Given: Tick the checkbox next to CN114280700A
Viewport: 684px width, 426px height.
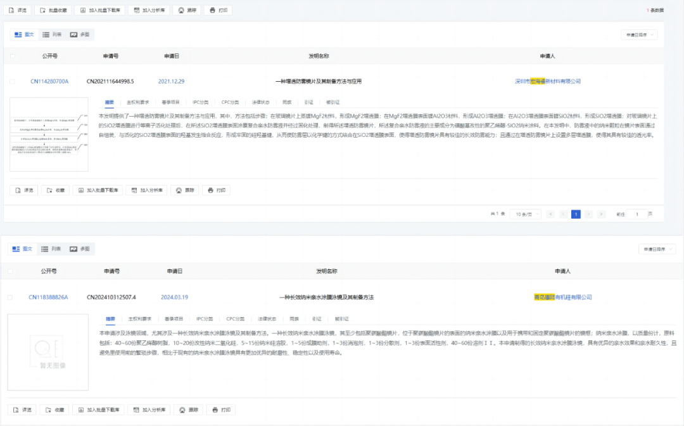Looking at the screenshot, I should click(x=12, y=81).
